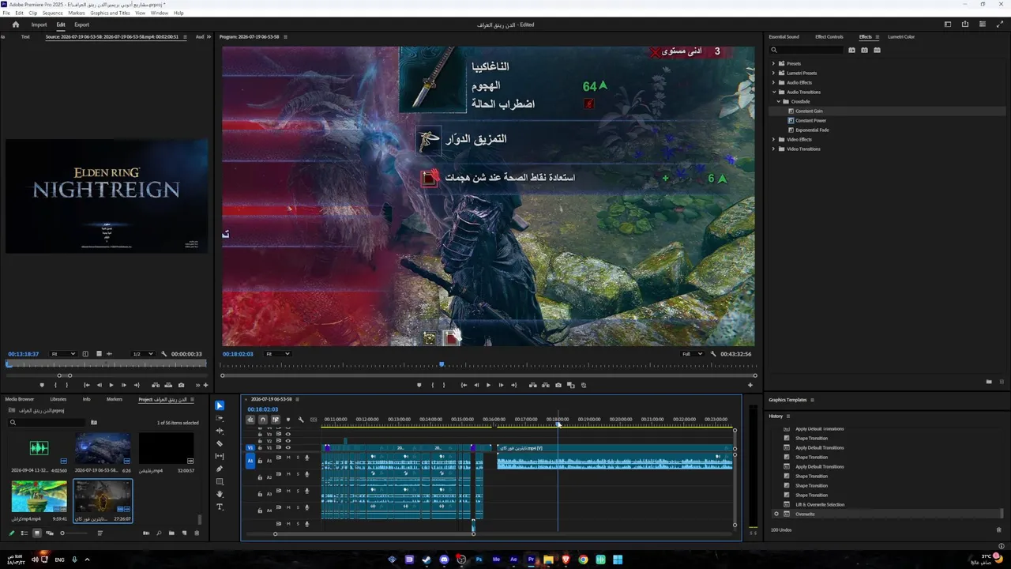Image resolution: width=1011 pixels, height=569 pixels.
Task: Collapse the Crossfade folder
Action: [779, 101]
